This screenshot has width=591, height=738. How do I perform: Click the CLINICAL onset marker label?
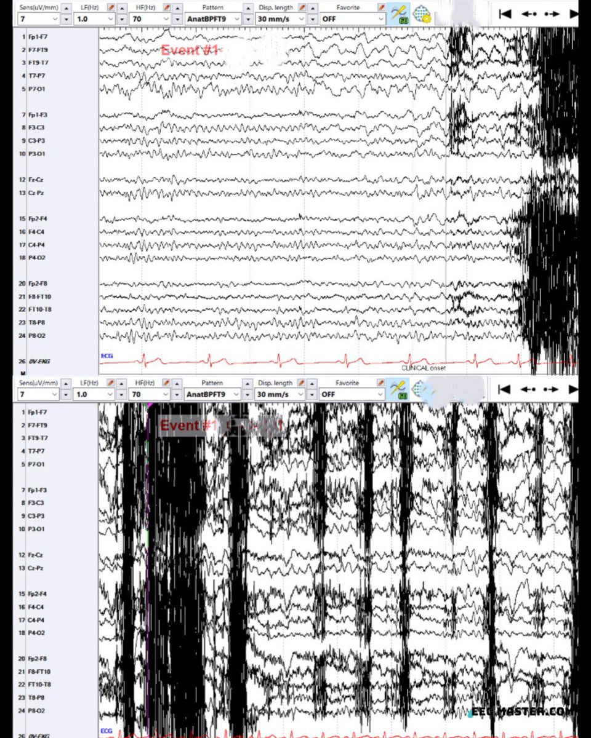point(424,368)
